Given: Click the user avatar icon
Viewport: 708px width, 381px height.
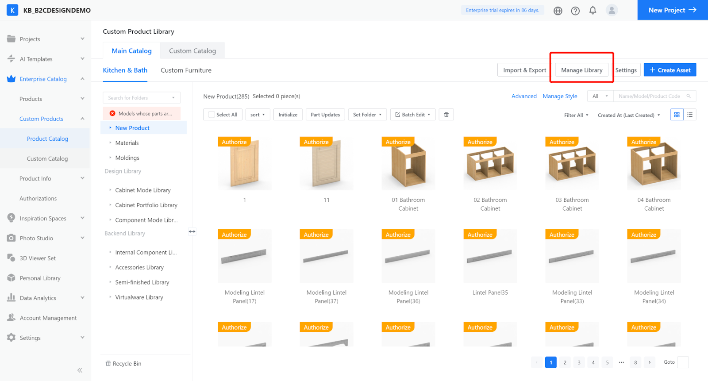Looking at the screenshot, I should 612,10.
